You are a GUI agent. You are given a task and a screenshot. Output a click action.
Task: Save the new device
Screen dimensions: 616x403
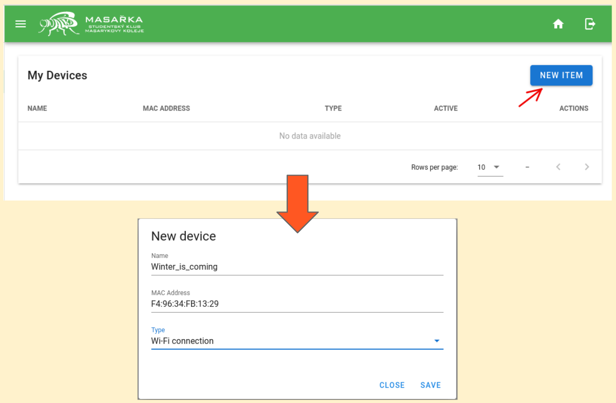tap(430, 385)
